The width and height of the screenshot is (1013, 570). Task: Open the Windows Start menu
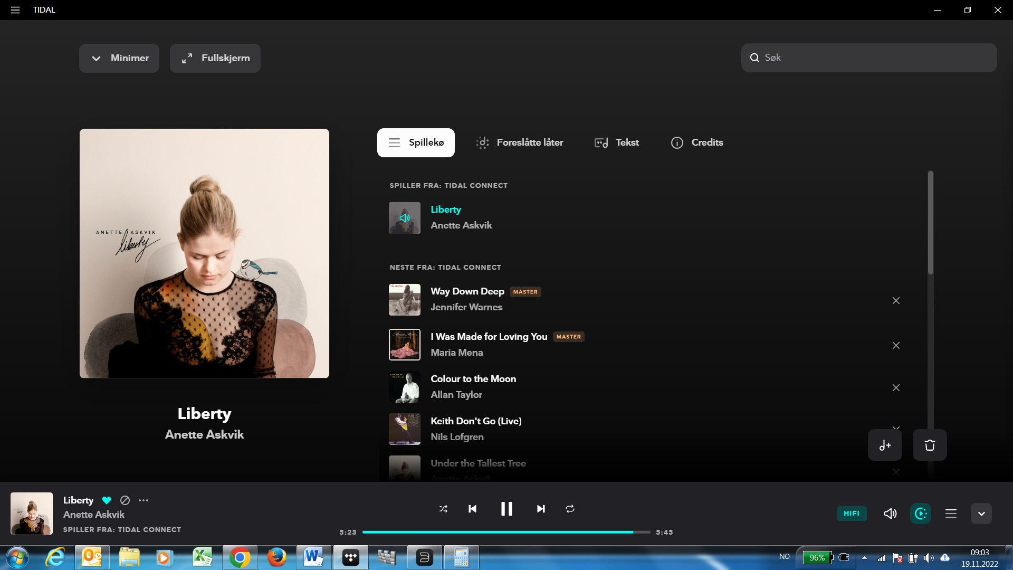pos(17,557)
